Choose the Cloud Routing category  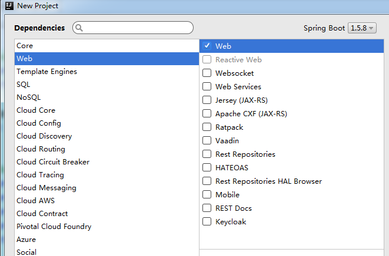click(x=107, y=149)
